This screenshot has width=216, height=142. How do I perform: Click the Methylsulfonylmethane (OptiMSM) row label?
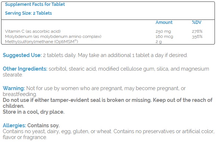pyautogui.click(x=42, y=42)
